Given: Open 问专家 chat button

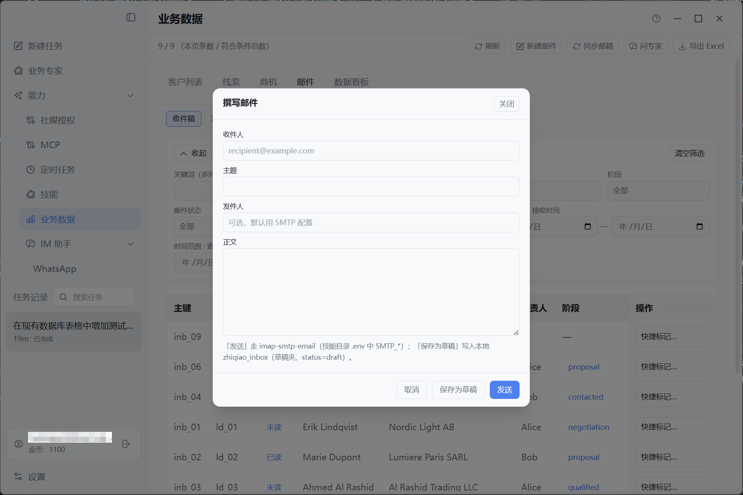Looking at the screenshot, I should pos(646,46).
